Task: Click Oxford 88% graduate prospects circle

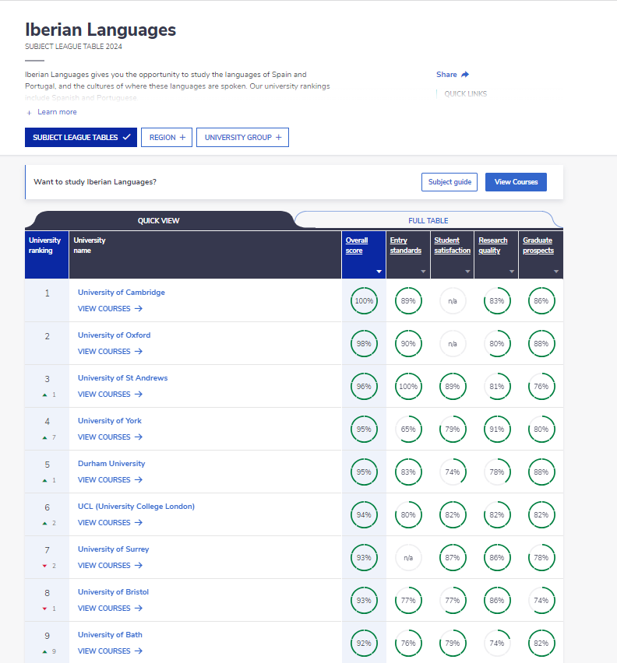Action: [x=541, y=344]
